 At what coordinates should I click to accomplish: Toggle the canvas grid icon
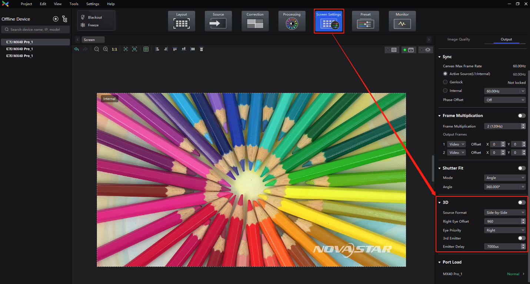146,49
